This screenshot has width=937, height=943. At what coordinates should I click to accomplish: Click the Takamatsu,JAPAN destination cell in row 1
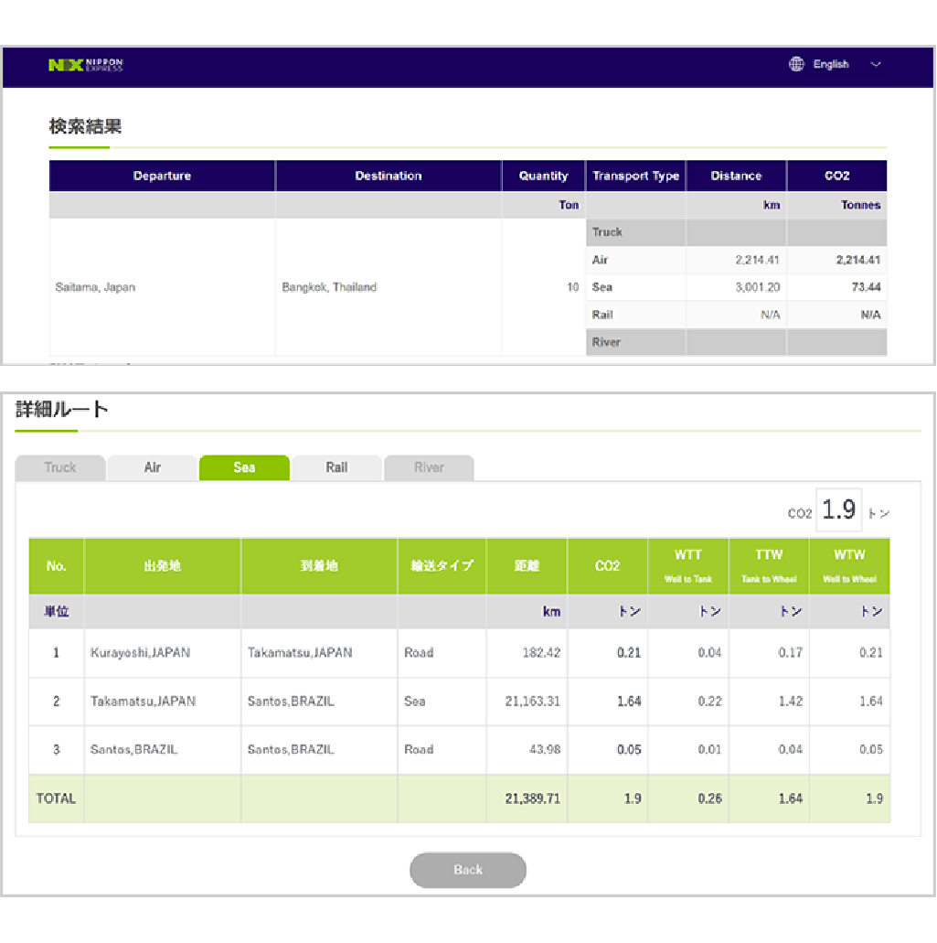point(319,652)
